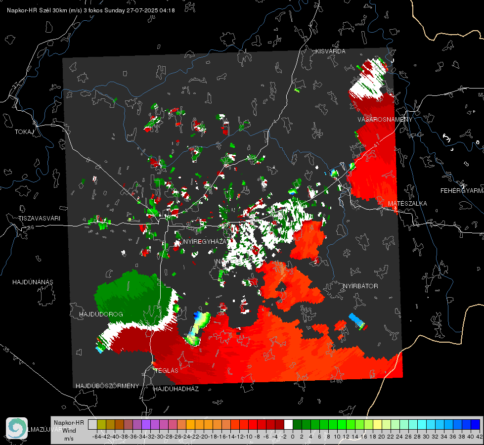Click the white zero-value legend swatch
484x445 pixels.
pyautogui.click(x=288, y=424)
